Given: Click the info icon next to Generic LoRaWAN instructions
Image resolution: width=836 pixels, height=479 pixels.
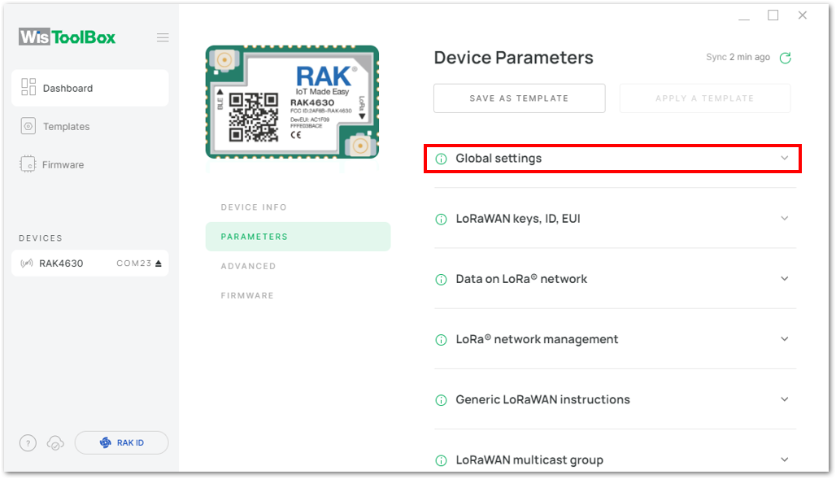Looking at the screenshot, I should coord(441,400).
